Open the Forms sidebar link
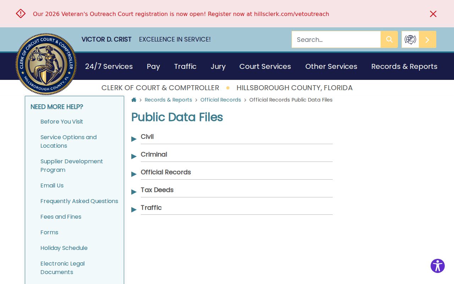This screenshot has height=284, width=454. click(x=49, y=232)
